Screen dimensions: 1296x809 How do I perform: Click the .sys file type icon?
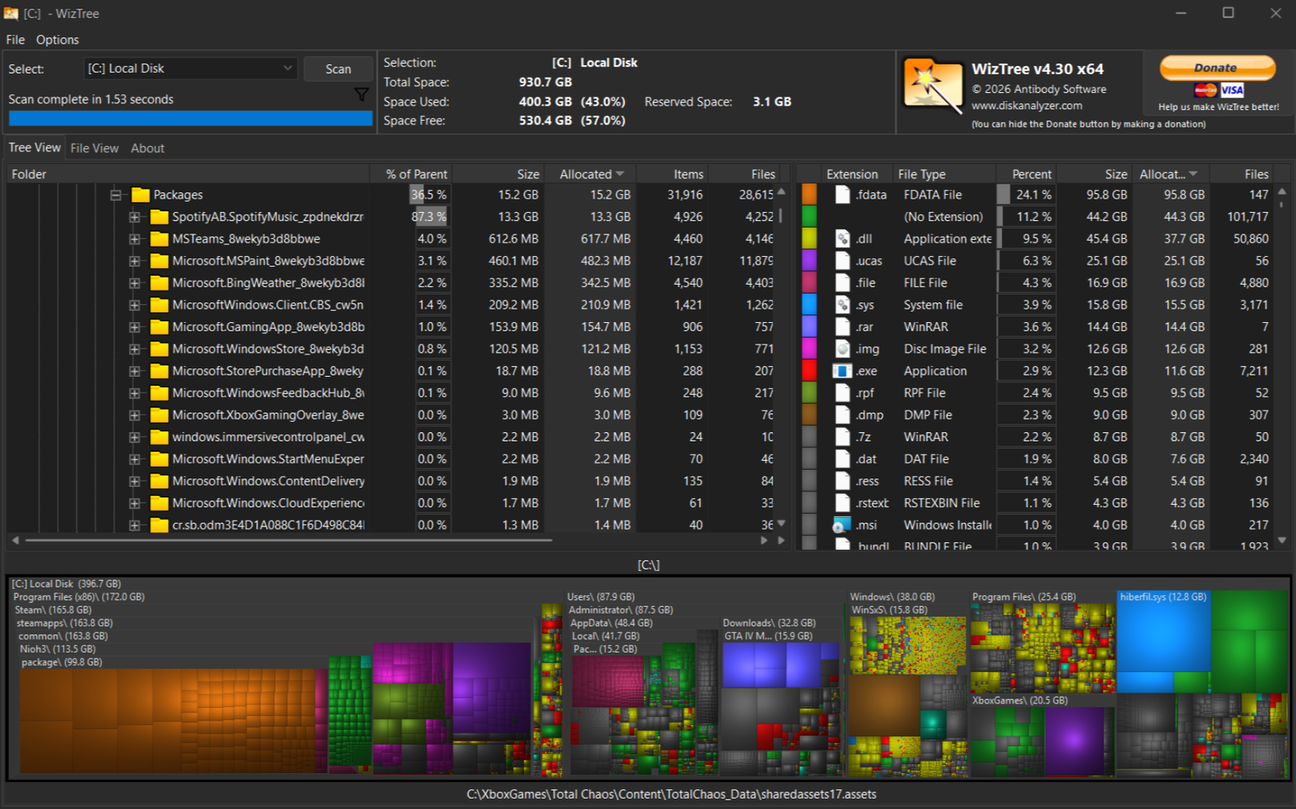click(x=842, y=305)
